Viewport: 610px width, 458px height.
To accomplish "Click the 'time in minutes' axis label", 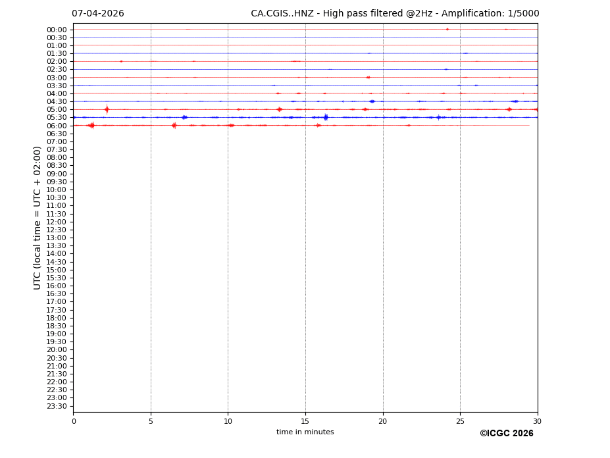I will click(305, 432).
